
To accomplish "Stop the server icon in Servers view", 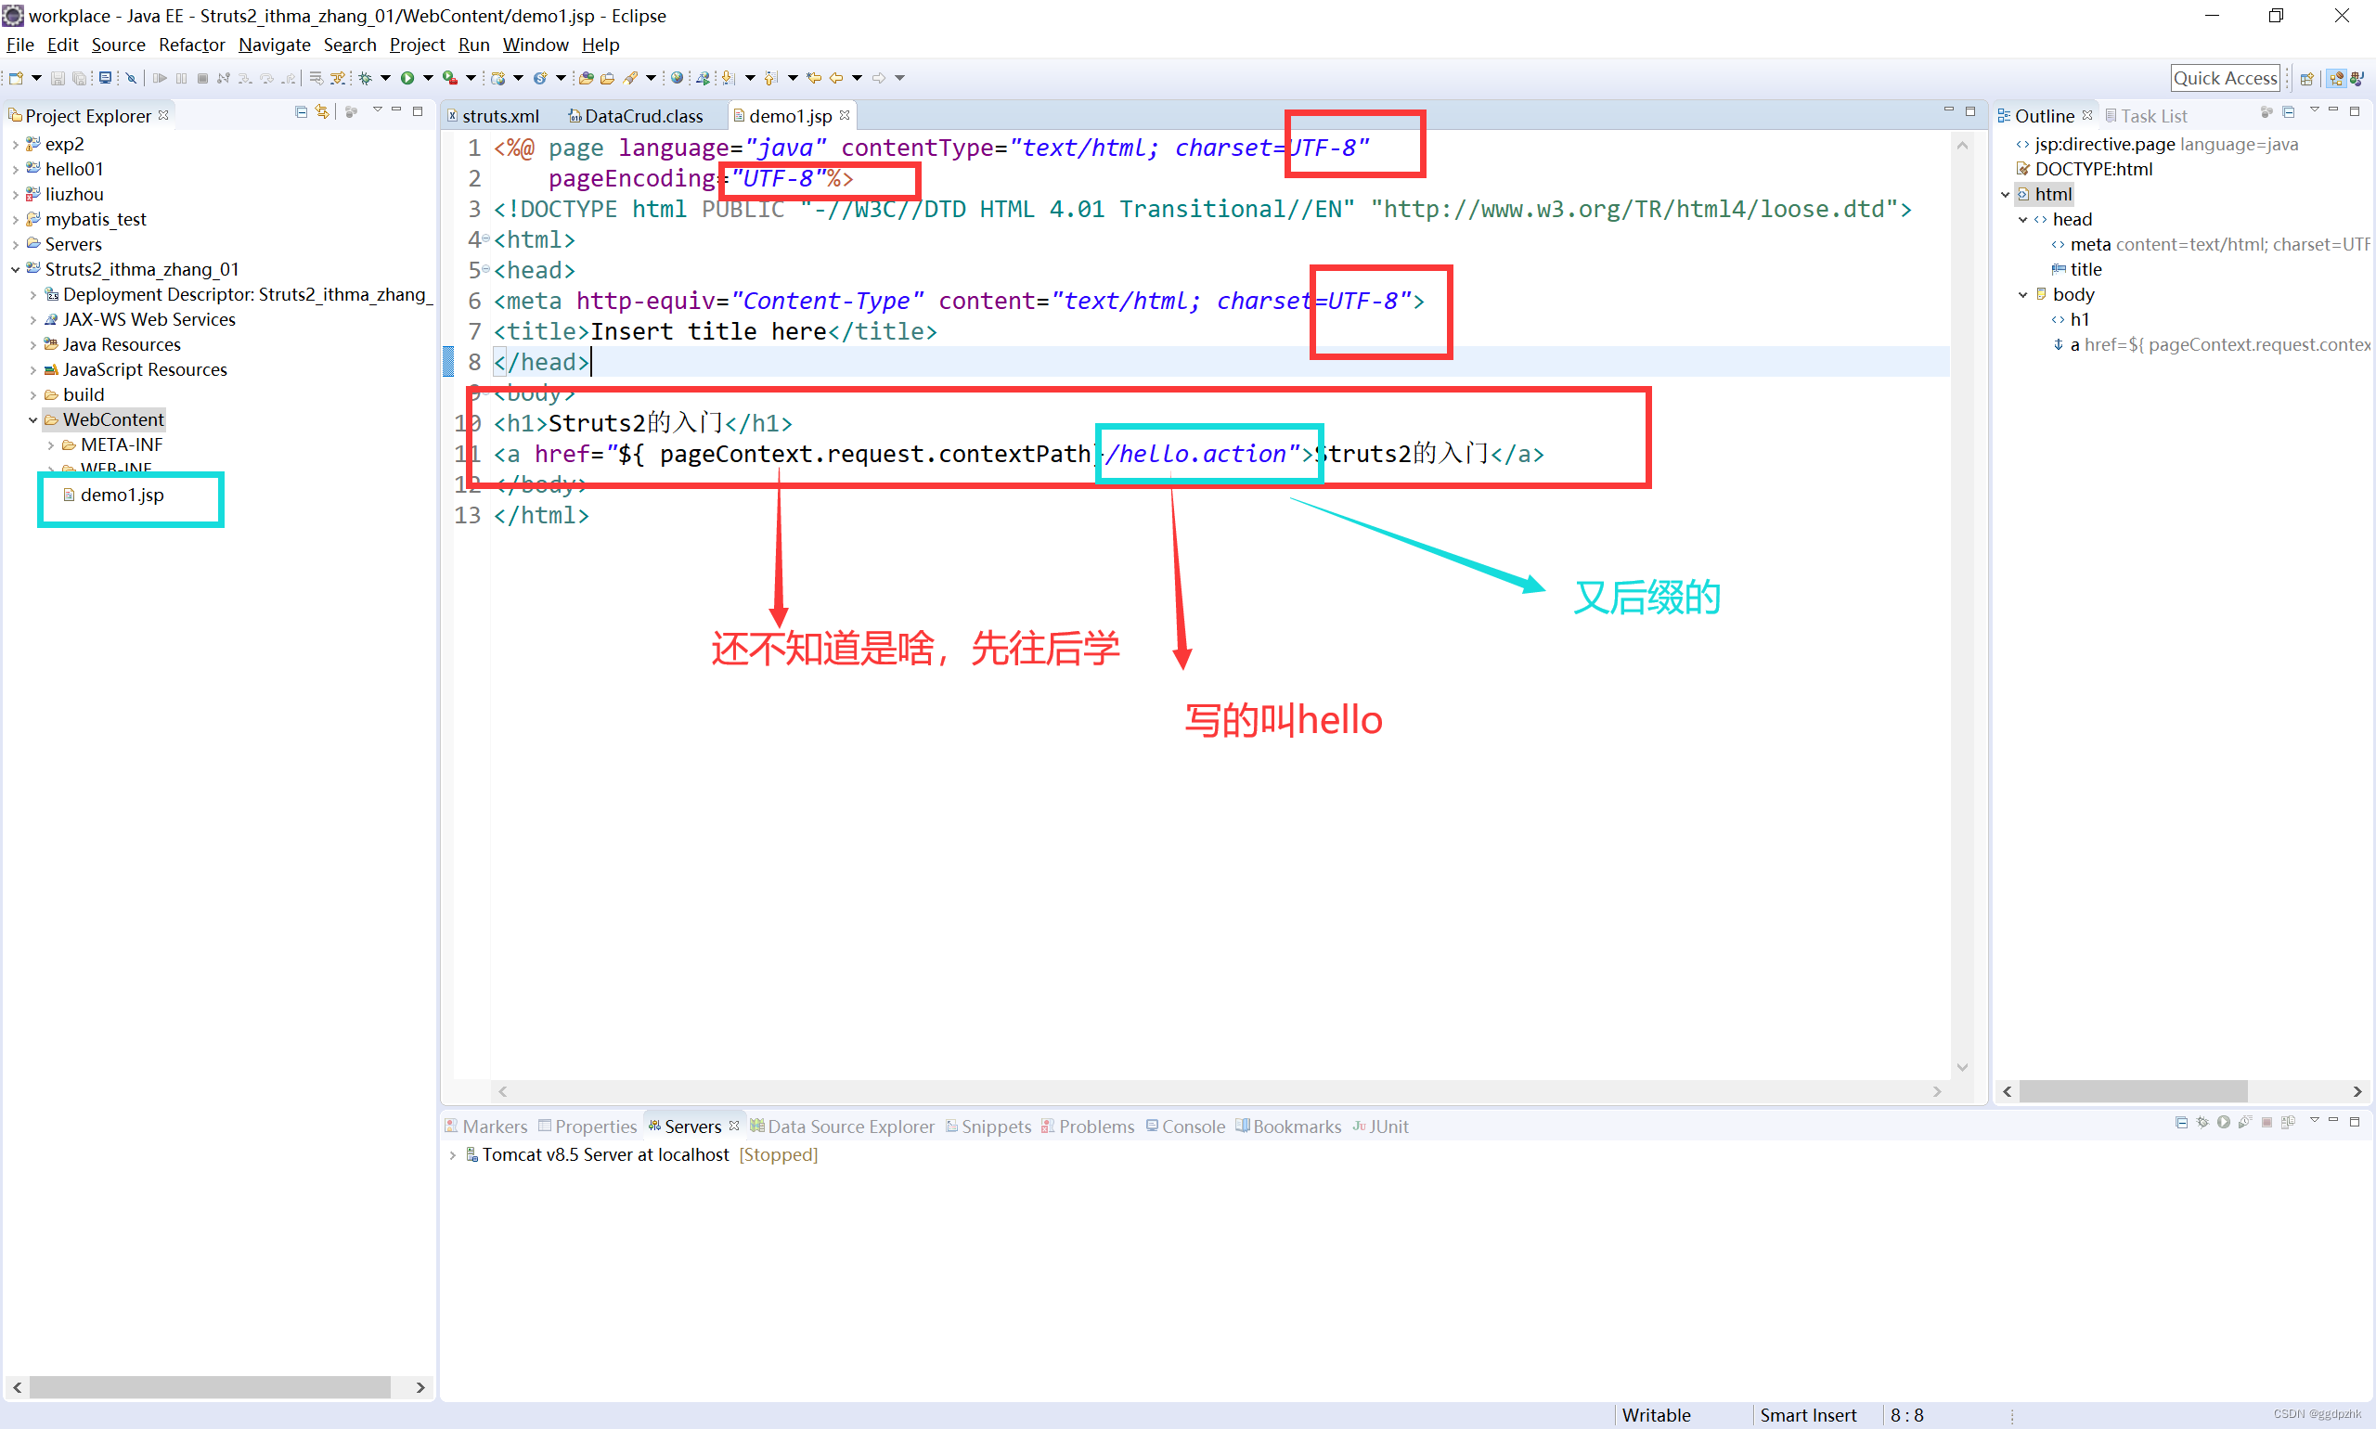I will click(2266, 1122).
